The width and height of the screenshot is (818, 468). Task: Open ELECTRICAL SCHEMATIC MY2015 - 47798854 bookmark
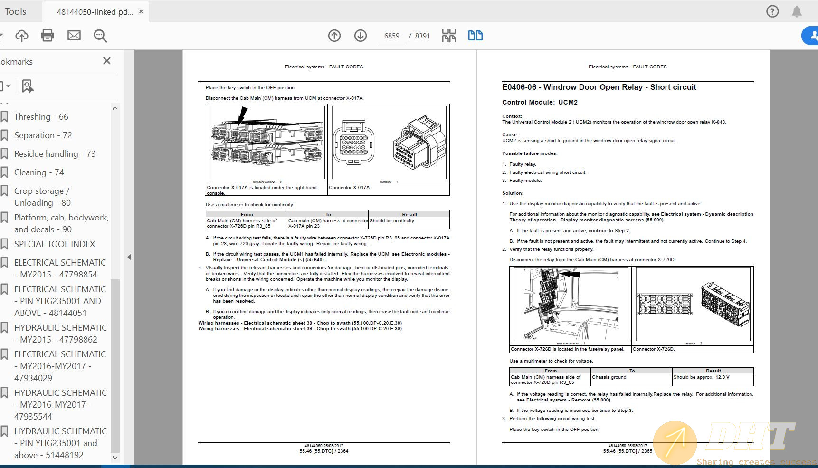pyautogui.click(x=60, y=268)
